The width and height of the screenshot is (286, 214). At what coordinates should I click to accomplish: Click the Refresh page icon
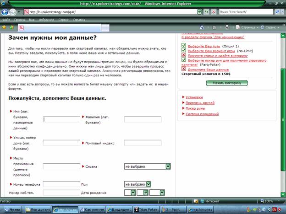[x=206, y=12]
